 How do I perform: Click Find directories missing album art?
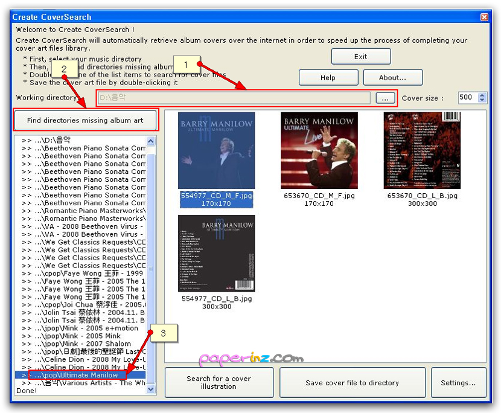[85, 120]
